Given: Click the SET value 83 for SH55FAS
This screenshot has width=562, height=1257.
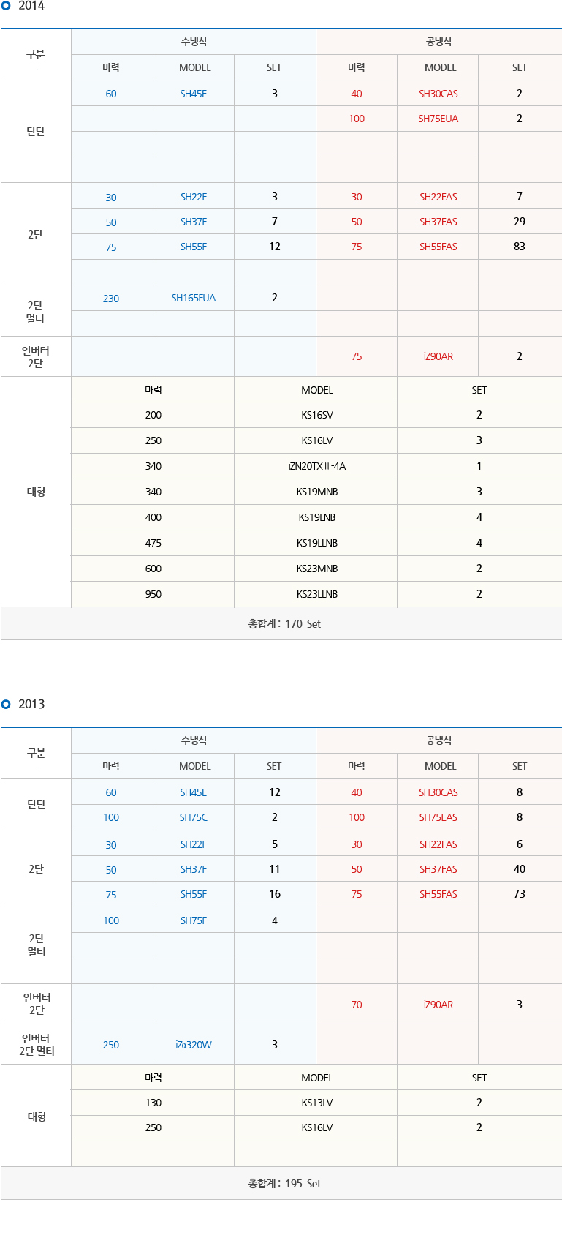Looking at the screenshot, I should [x=520, y=247].
